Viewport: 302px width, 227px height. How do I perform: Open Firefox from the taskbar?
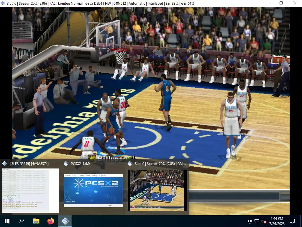tap(51, 221)
